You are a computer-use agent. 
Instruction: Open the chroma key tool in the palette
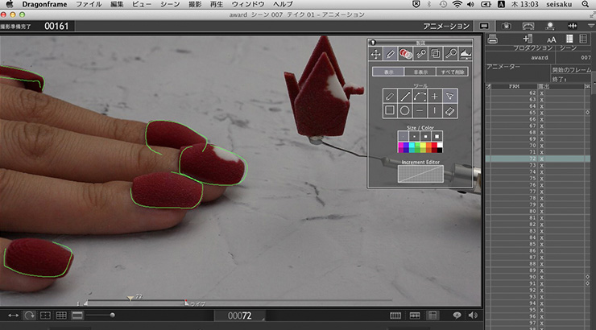[420, 54]
